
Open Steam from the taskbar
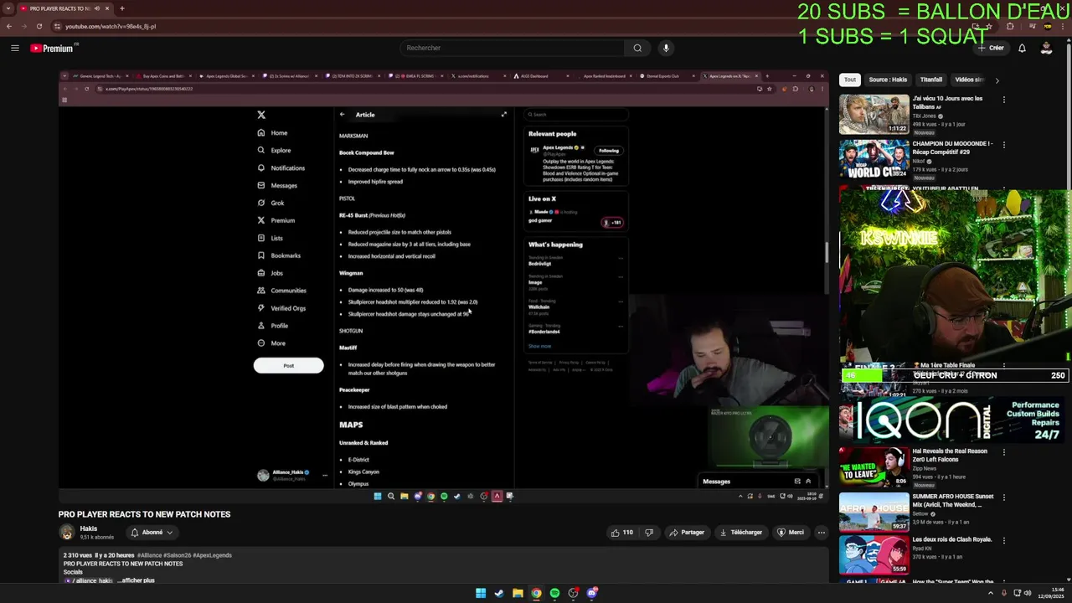point(499,593)
